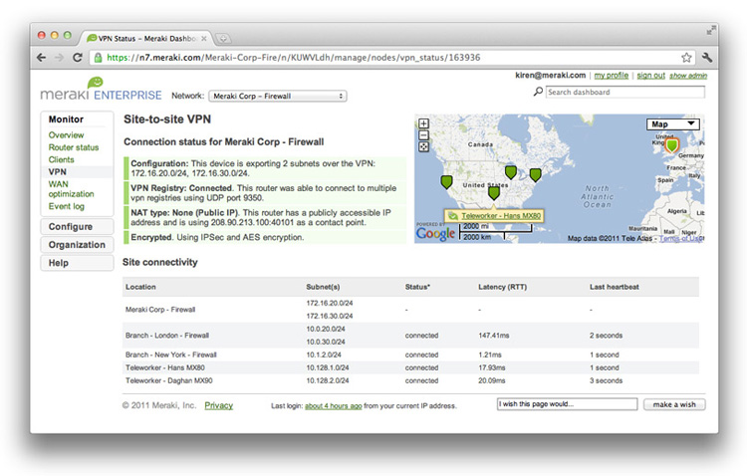
Task: Expand the Organization sidebar section
Action: (77, 244)
